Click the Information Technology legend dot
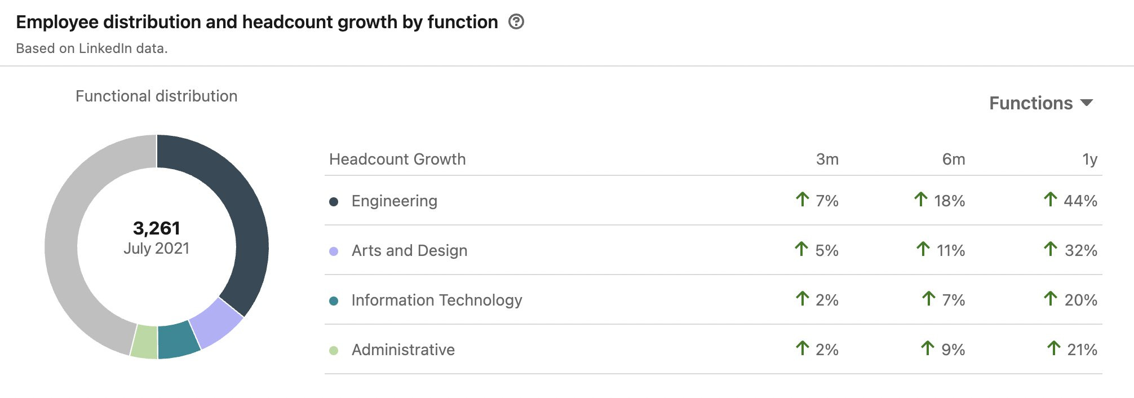Screen dimensions: 1134x398 334,301
